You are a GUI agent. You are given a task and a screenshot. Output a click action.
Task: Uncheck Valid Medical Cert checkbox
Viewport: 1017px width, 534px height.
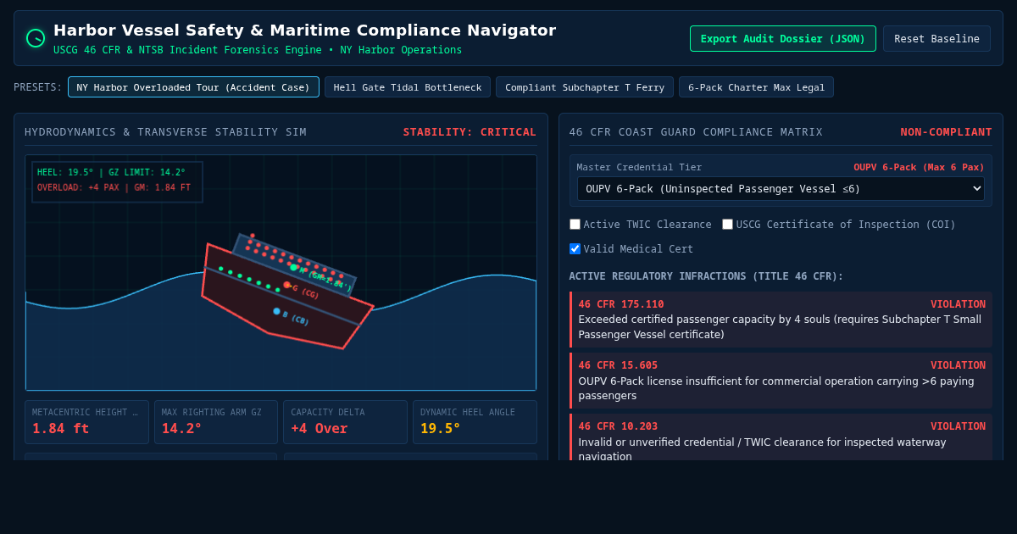pyautogui.click(x=575, y=249)
